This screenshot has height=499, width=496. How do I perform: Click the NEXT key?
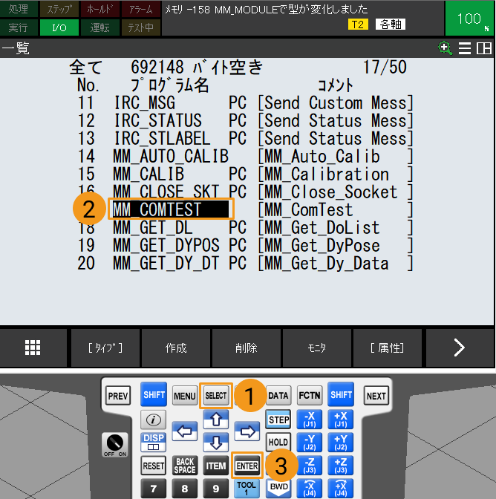(376, 396)
